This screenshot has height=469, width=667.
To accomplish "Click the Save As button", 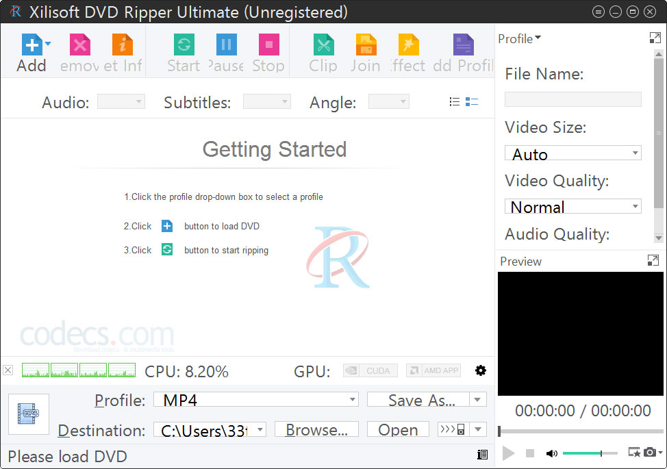I will (418, 399).
